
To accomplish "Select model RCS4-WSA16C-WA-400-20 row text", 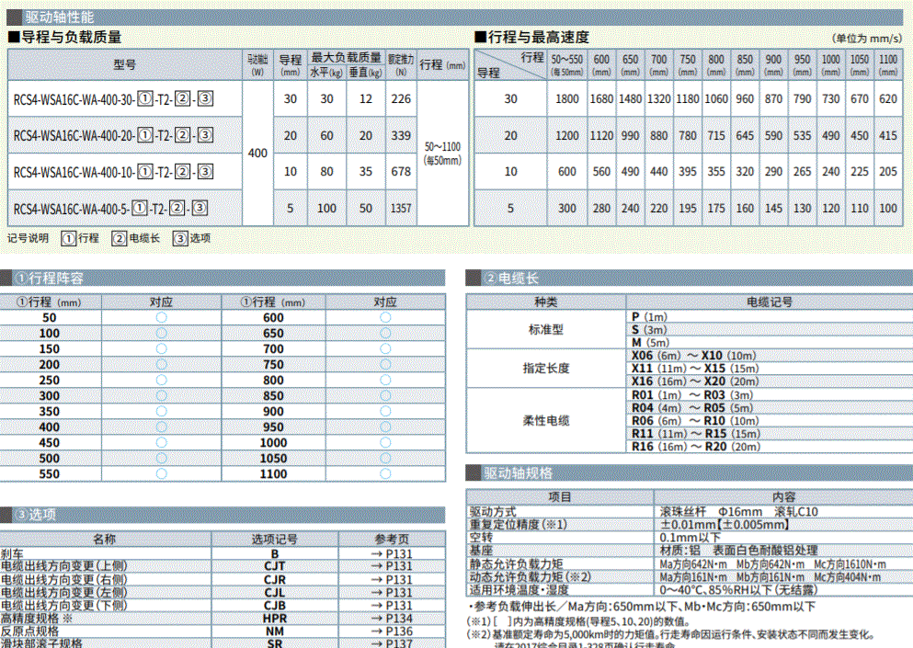I will (113, 136).
